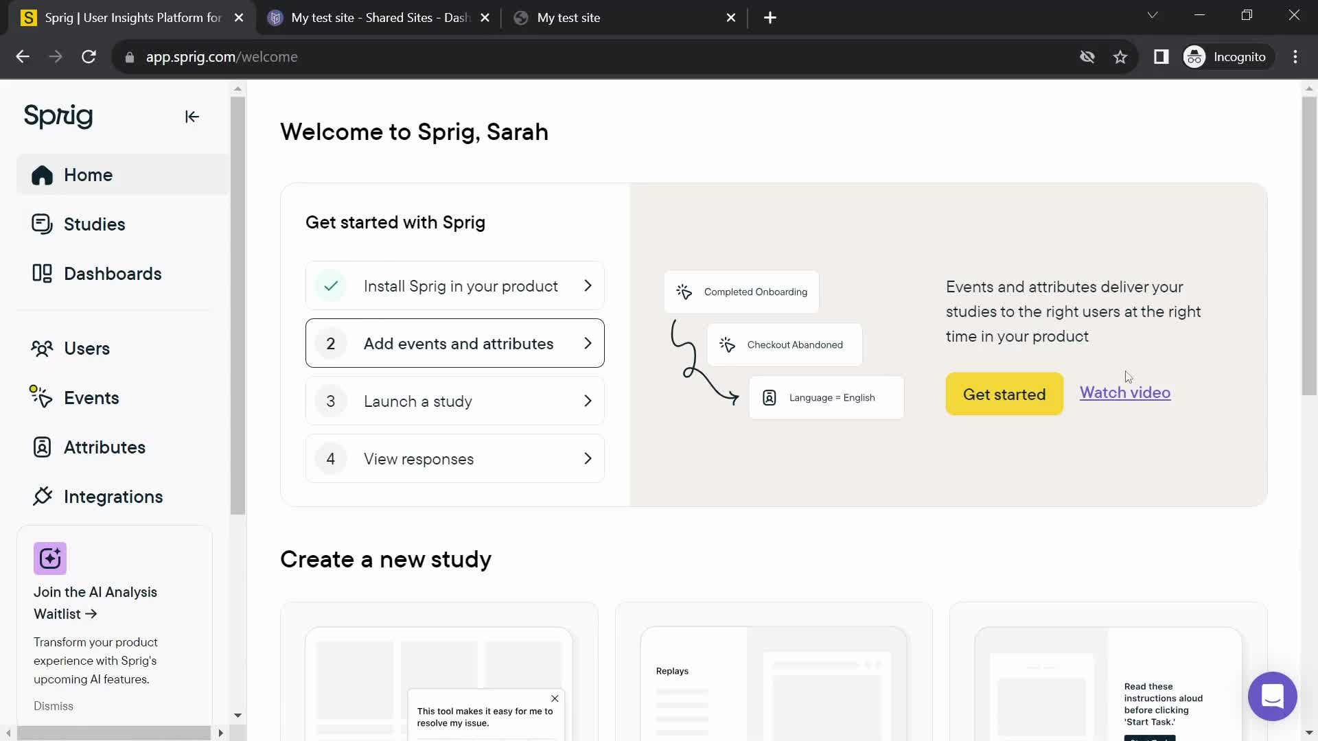Open Install Sprig in your product step

pyautogui.click(x=455, y=286)
